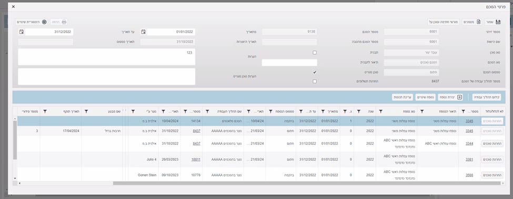The height and width of the screenshot is (199, 513).
Task: Click the נספח שינויים button
Action: (426, 97)
